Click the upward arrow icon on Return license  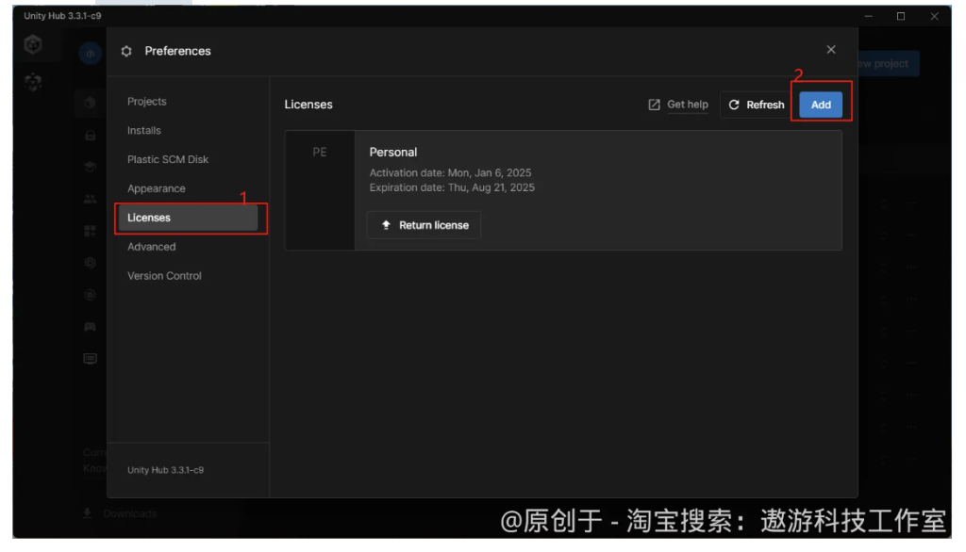coord(386,224)
